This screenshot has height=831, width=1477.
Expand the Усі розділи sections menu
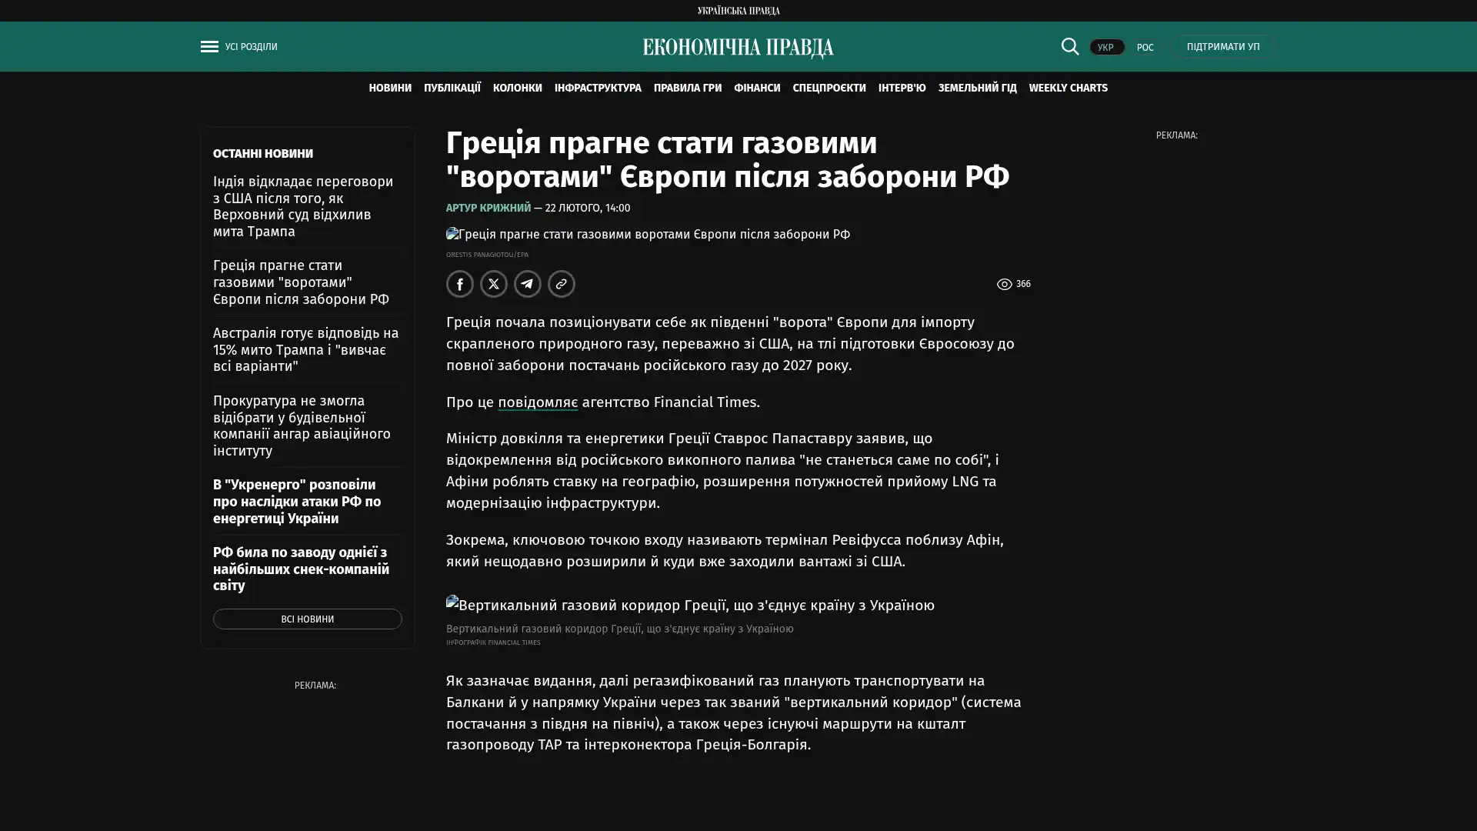pyautogui.click(x=251, y=47)
